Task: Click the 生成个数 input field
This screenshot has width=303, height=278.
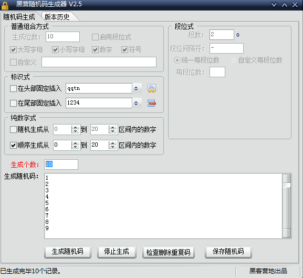Action: [61, 164]
